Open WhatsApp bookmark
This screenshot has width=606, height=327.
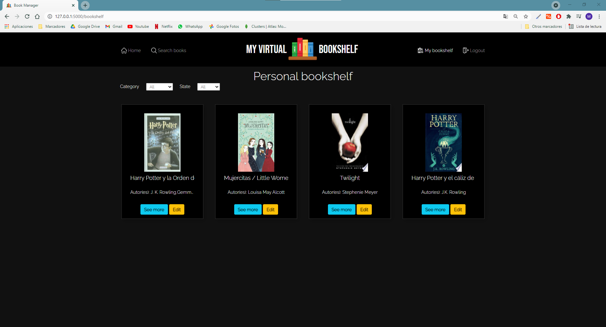(190, 27)
